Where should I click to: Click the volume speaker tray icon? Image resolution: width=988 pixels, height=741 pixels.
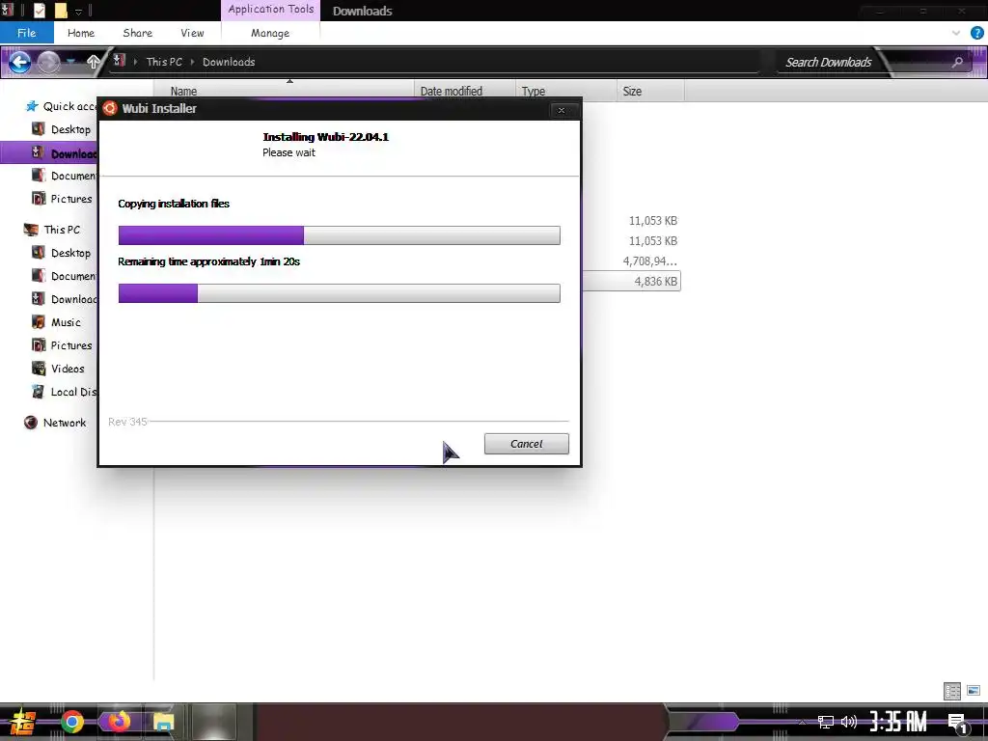coord(849,722)
